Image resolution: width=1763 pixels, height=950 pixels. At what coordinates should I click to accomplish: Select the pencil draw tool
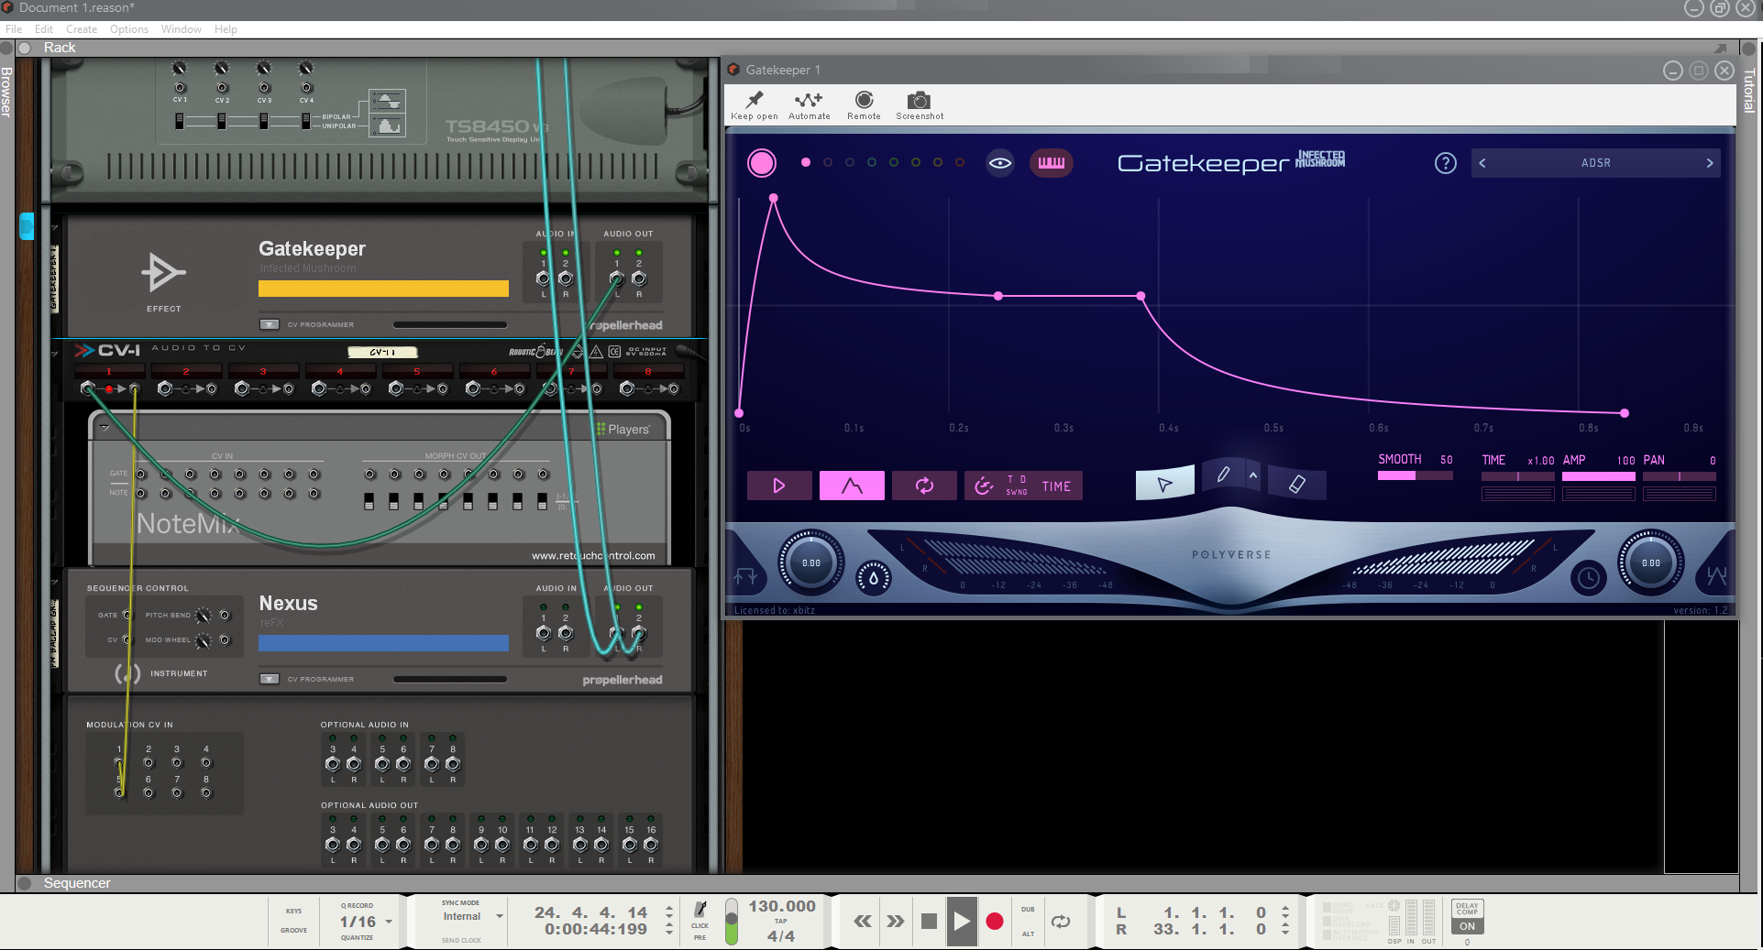pos(1223,475)
